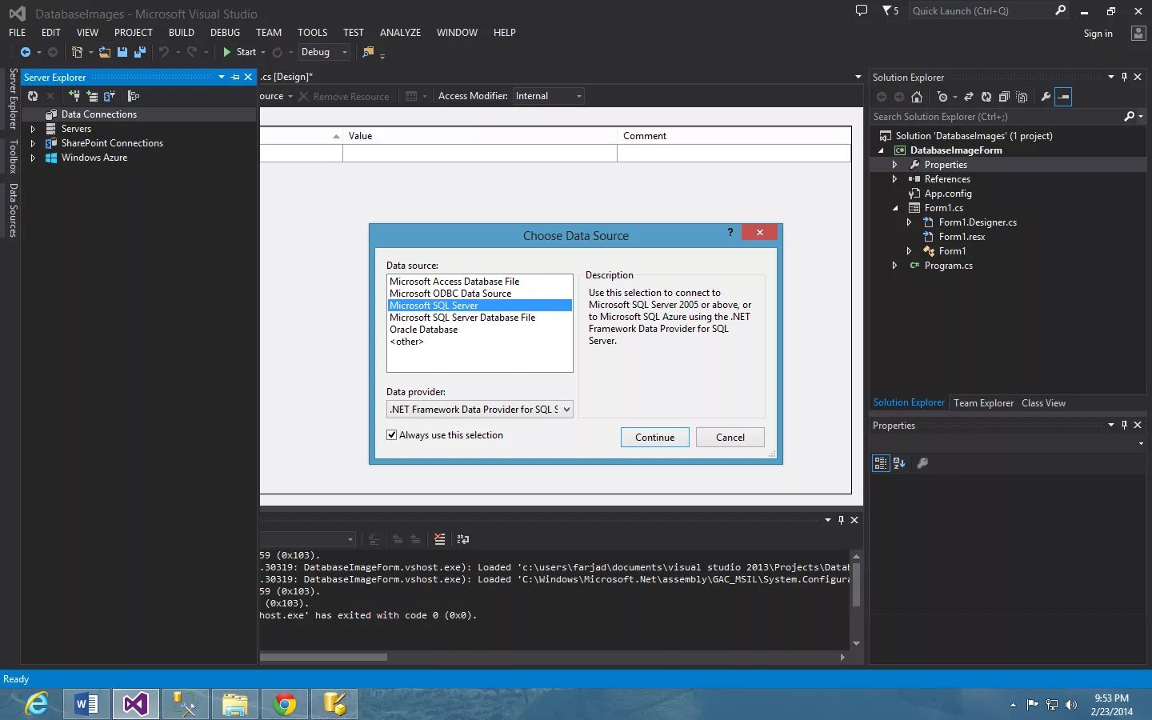1152x720 pixels.
Task: Click the Continue button in the dialog
Action: pos(655,437)
